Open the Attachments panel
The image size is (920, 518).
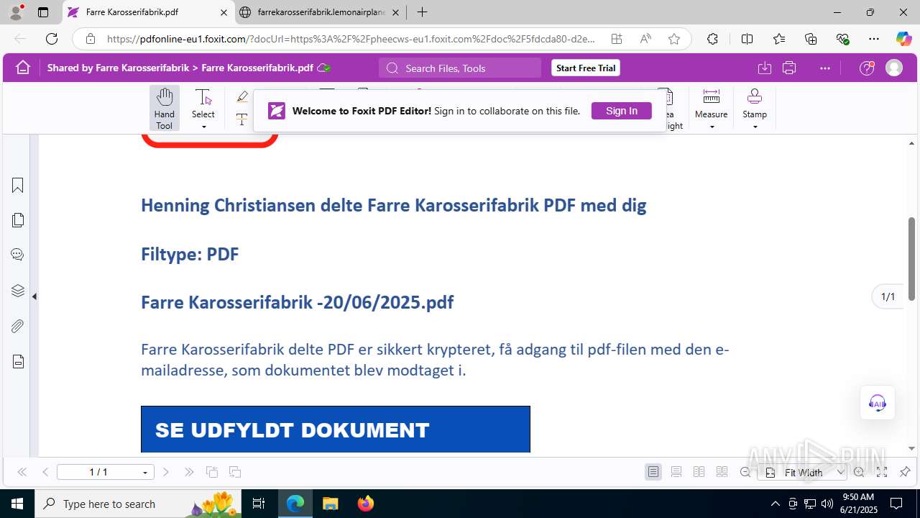(18, 326)
